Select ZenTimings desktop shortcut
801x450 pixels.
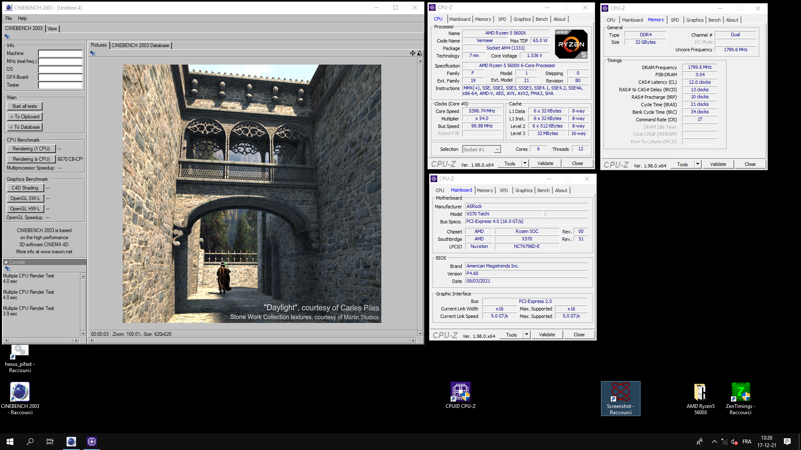pyautogui.click(x=741, y=399)
